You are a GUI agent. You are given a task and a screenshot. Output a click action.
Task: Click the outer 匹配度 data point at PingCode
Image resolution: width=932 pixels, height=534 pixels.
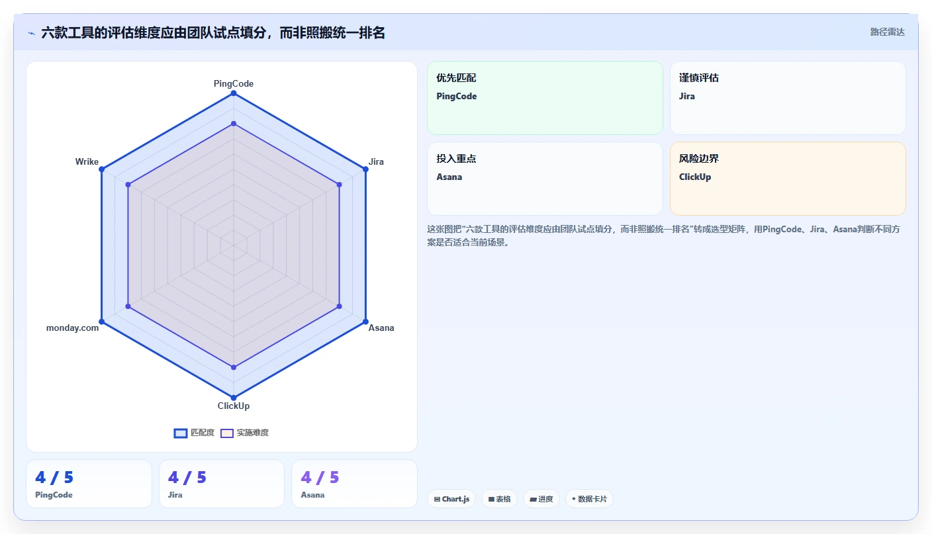[x=234, y=93]
